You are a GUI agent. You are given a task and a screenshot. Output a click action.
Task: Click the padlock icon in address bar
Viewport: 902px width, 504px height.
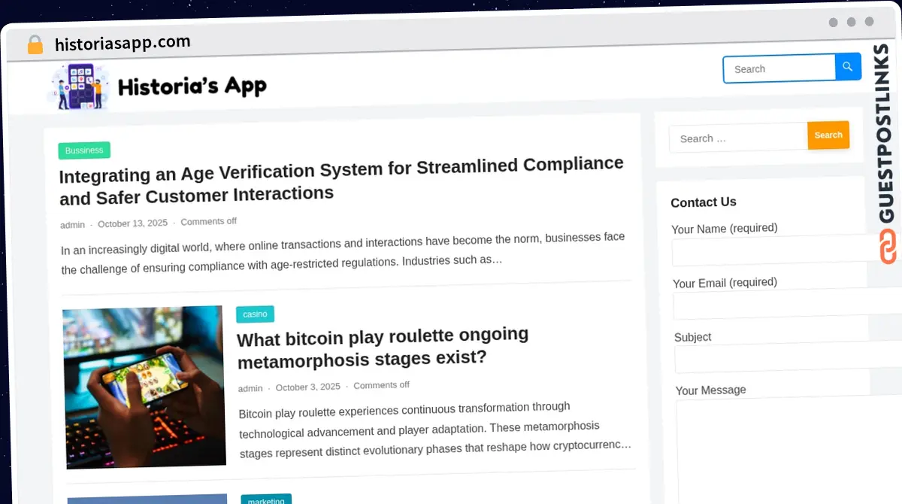pyautogui.click(x=35, y=45)
